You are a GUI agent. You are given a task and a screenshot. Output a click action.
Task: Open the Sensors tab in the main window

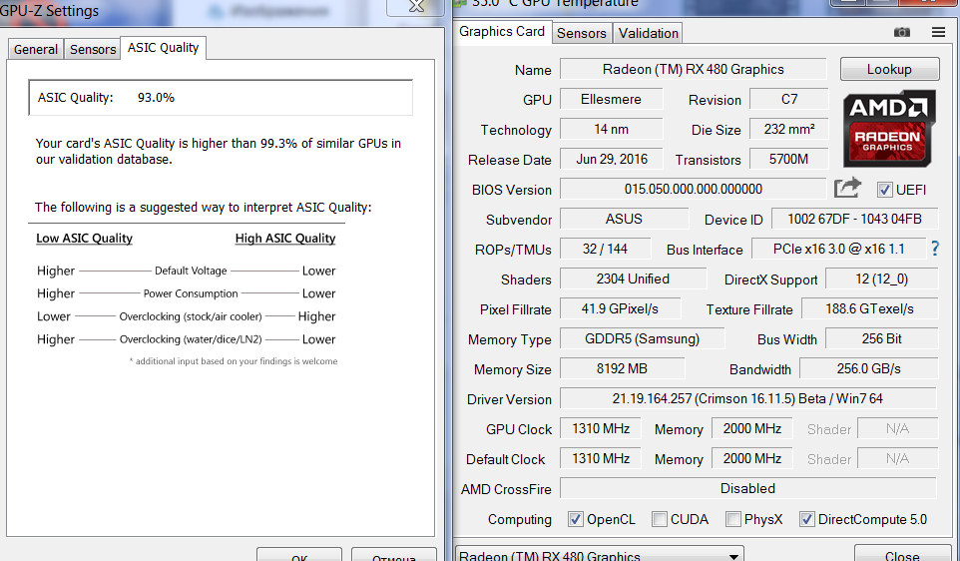pyautogui.click(x=581, y=33)
